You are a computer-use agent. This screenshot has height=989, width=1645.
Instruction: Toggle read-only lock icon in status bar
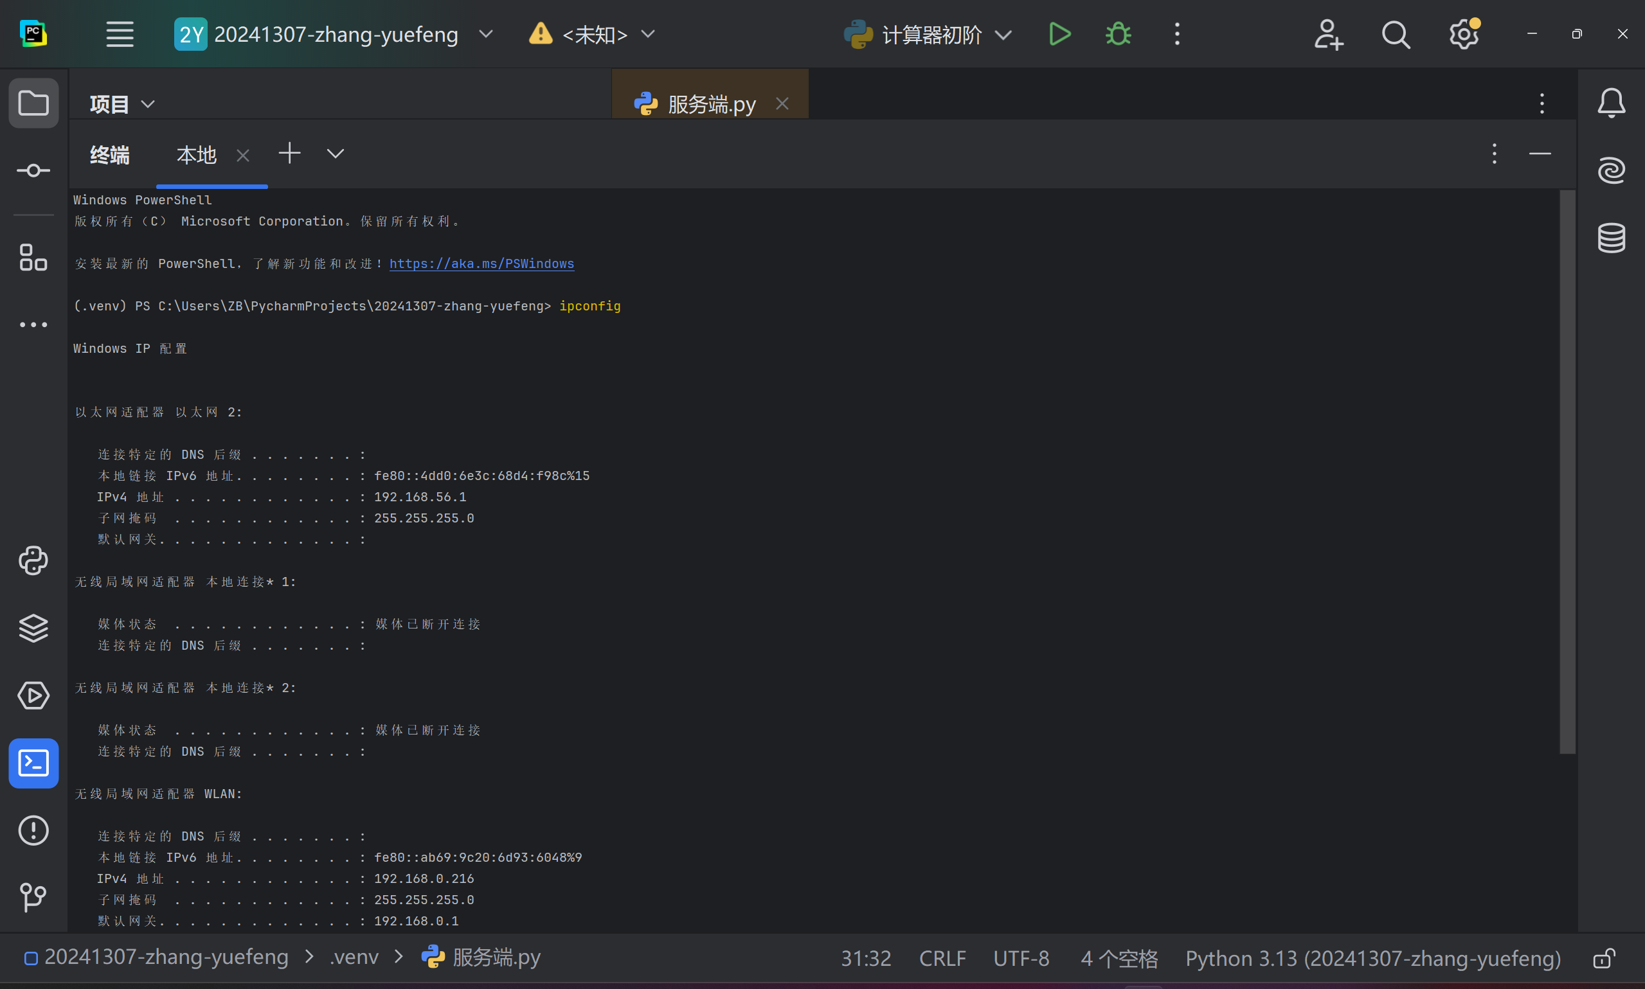(x=1604, y=958)
